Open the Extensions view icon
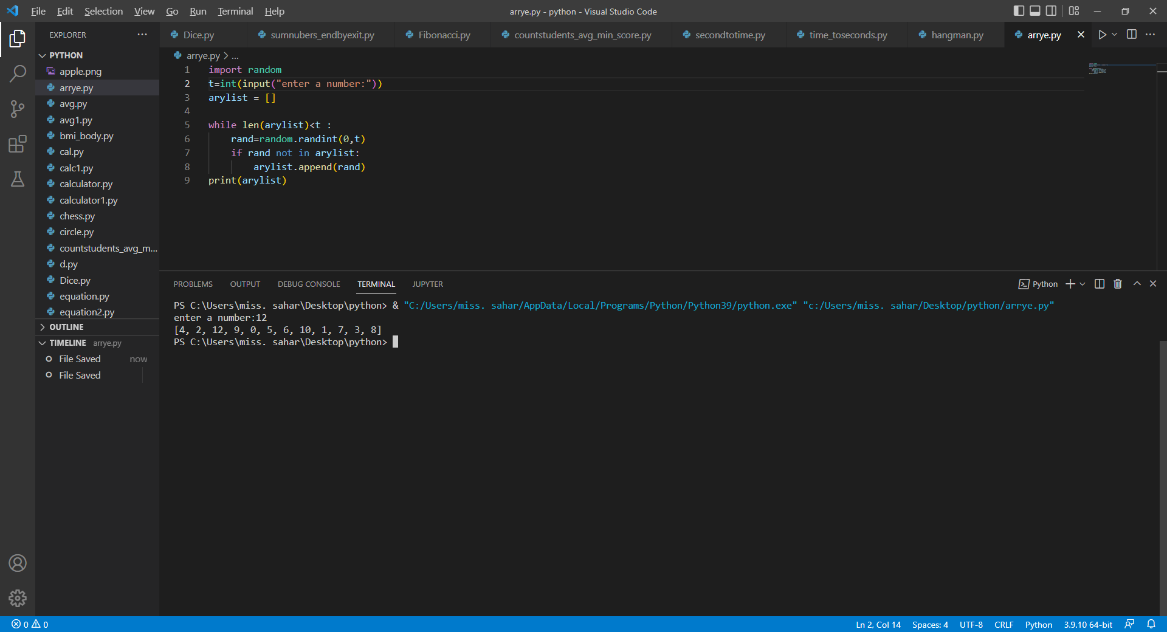This screenshot has height=632, width=1167. 18,144
